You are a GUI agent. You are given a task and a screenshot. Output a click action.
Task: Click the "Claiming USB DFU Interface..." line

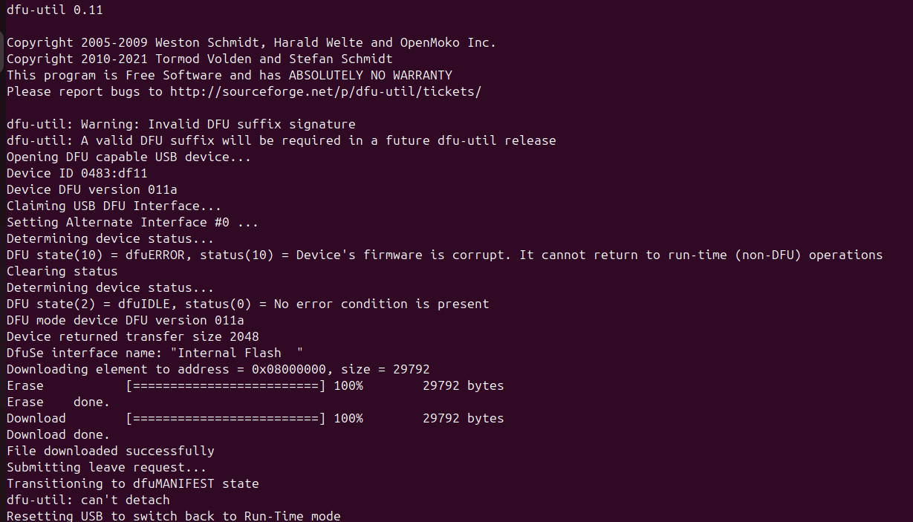[114, 206]
